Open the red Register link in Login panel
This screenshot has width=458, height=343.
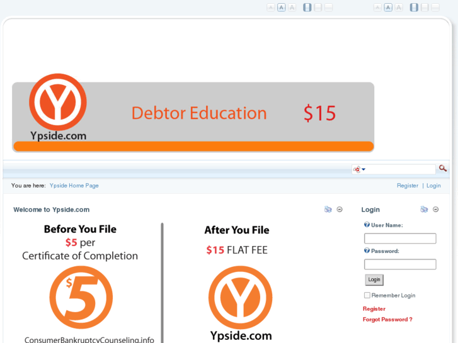(374, 309)
